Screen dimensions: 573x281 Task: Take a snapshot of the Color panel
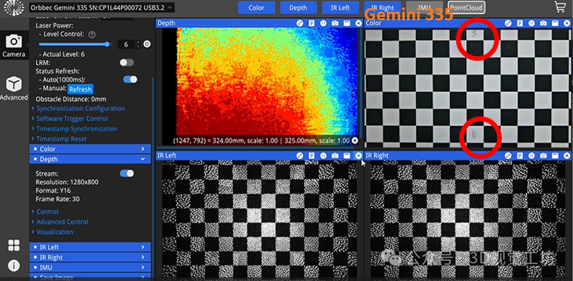(x=543, y=23)
